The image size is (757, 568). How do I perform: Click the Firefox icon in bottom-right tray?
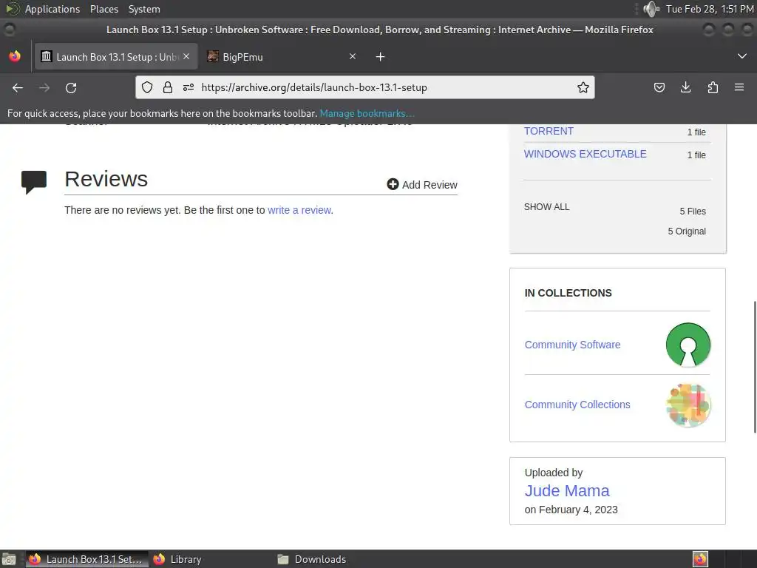(700, 559)
